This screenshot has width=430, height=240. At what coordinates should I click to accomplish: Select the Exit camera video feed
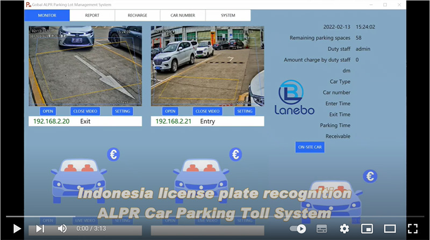click(85, 66)
